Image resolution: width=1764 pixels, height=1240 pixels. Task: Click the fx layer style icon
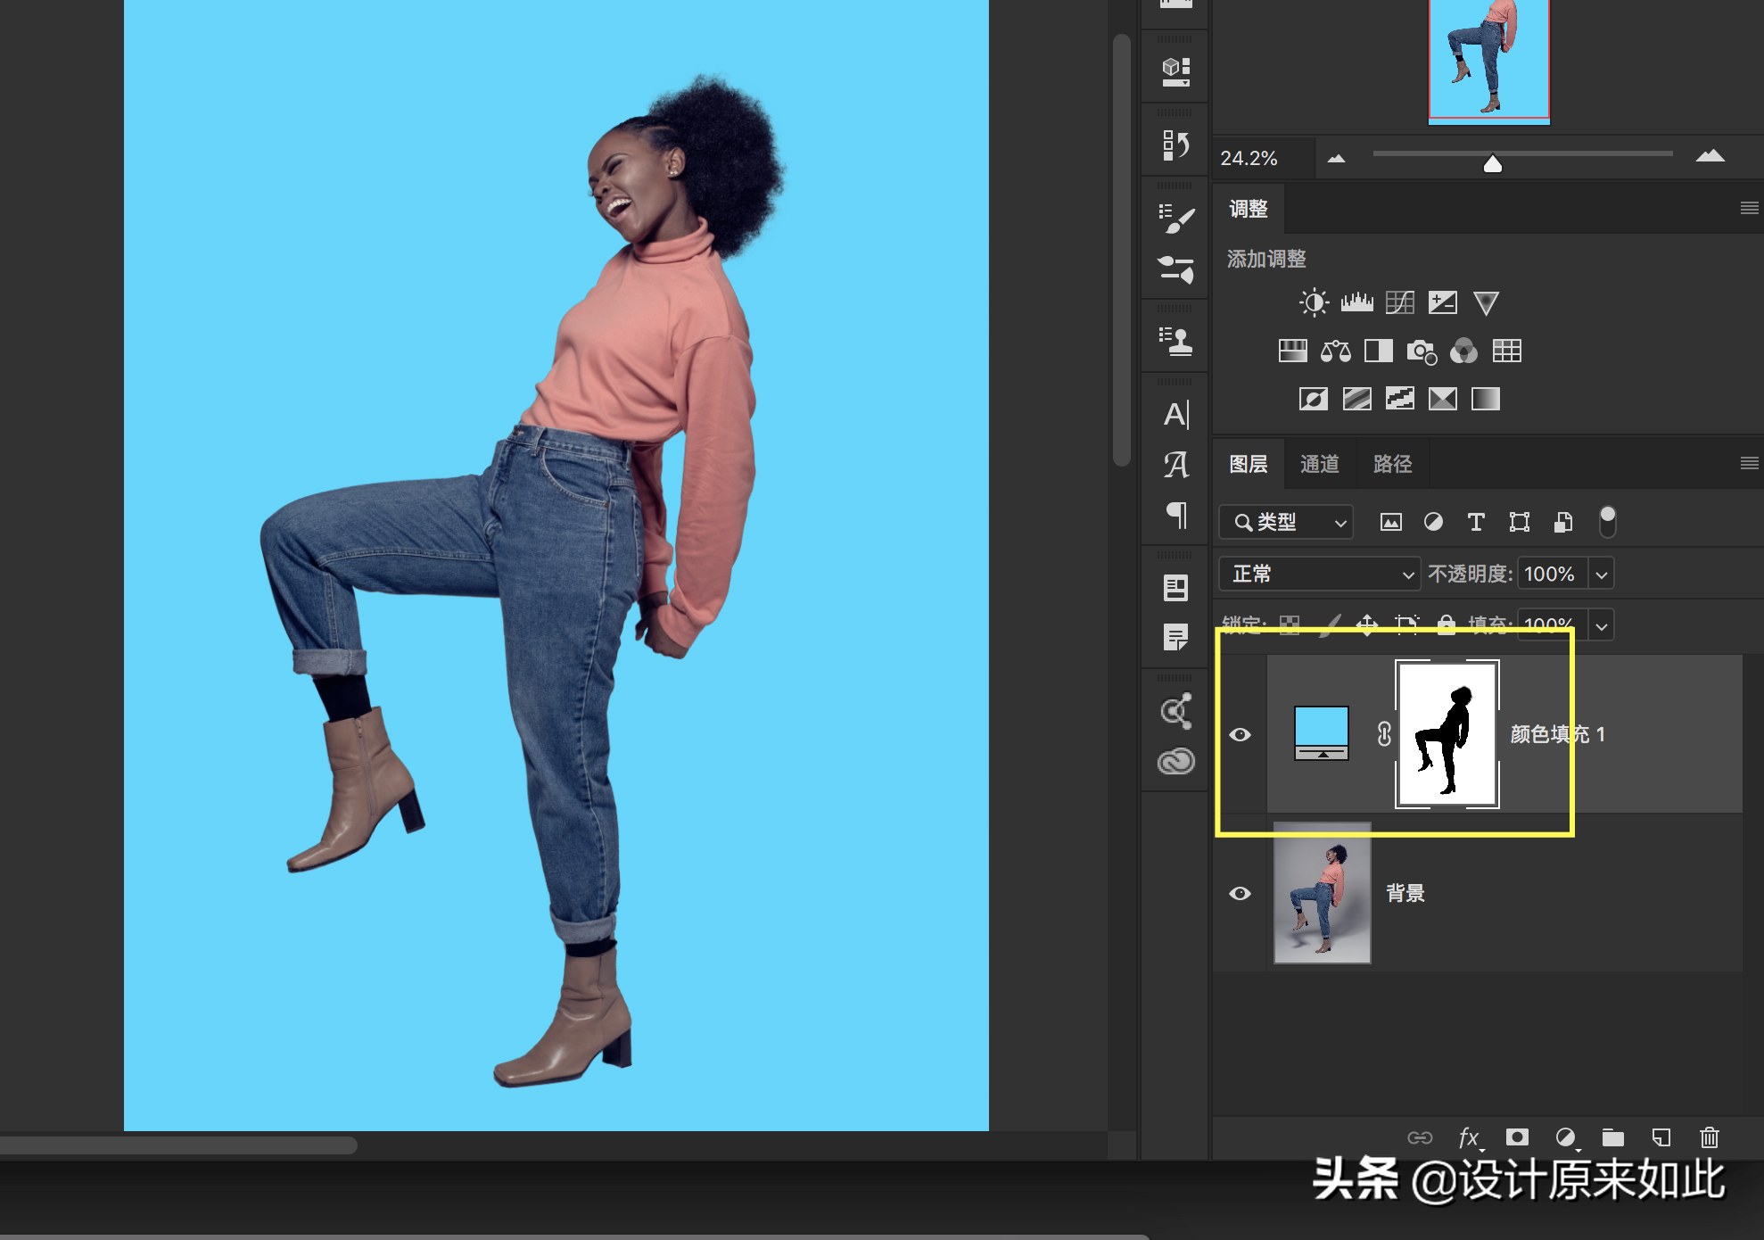[x=1469, y=1137]
